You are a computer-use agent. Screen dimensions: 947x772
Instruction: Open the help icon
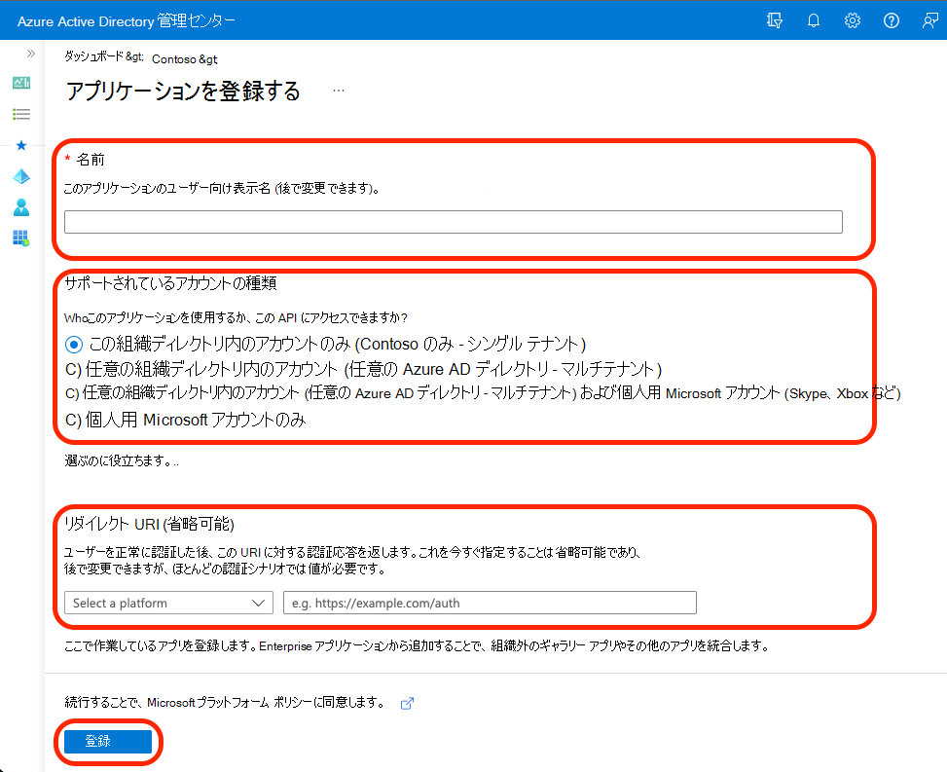892,19
